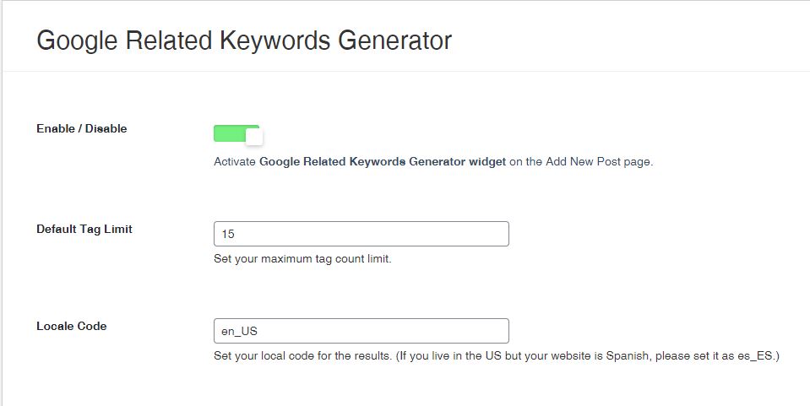Toggle the Enable / Disable switch
The height and width of the screenshot is (406, 810).
238,135
